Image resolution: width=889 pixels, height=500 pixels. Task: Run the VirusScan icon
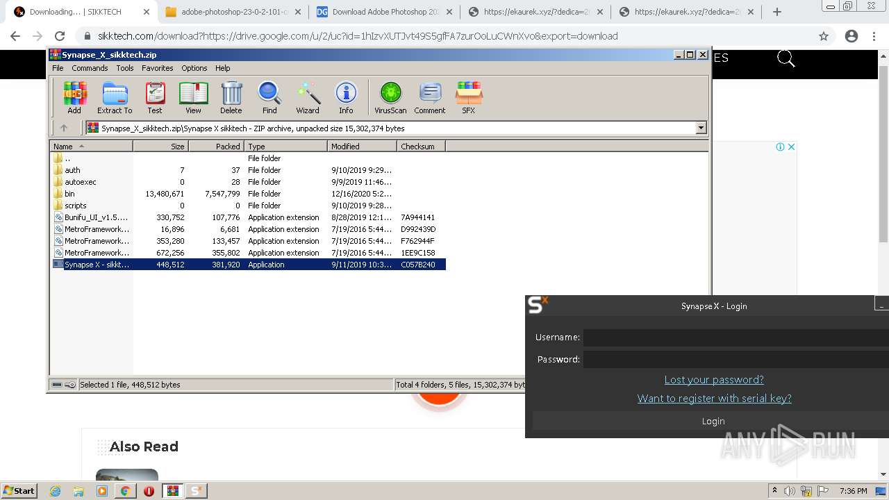click(390, 97)
